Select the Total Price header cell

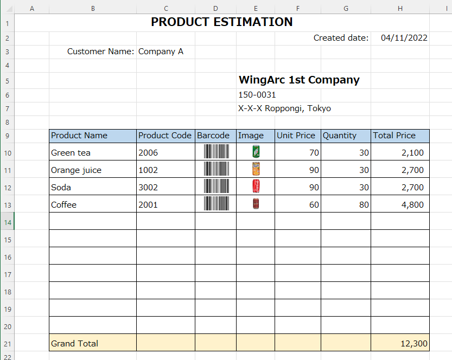pos(400,136)
